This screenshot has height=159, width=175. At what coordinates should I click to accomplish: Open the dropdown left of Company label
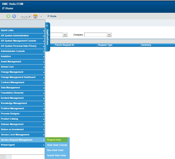pos(65,35)
